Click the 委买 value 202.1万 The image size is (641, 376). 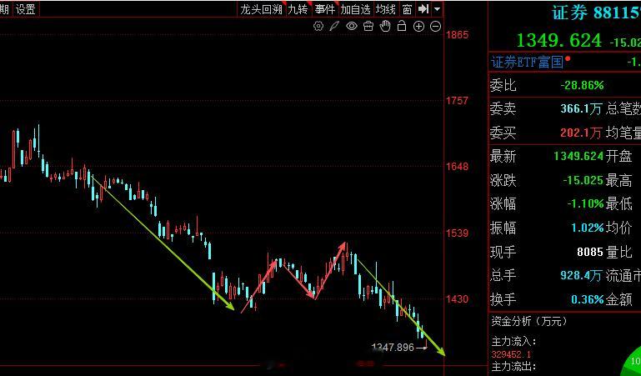pos(581,133)
